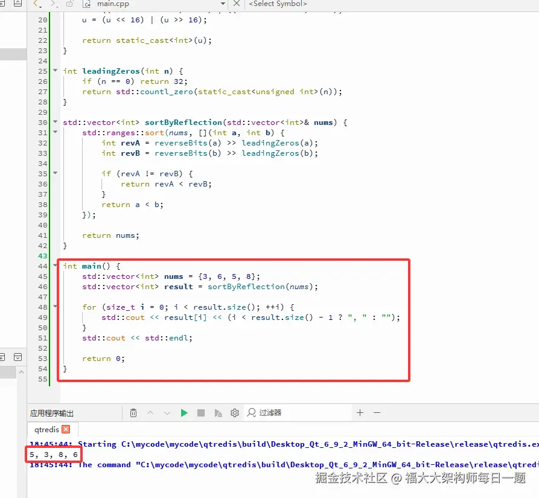The height and width of the screenshot is (498, 539).
Task: Click "return nums;" on line 41
Action: coord(110,235)
